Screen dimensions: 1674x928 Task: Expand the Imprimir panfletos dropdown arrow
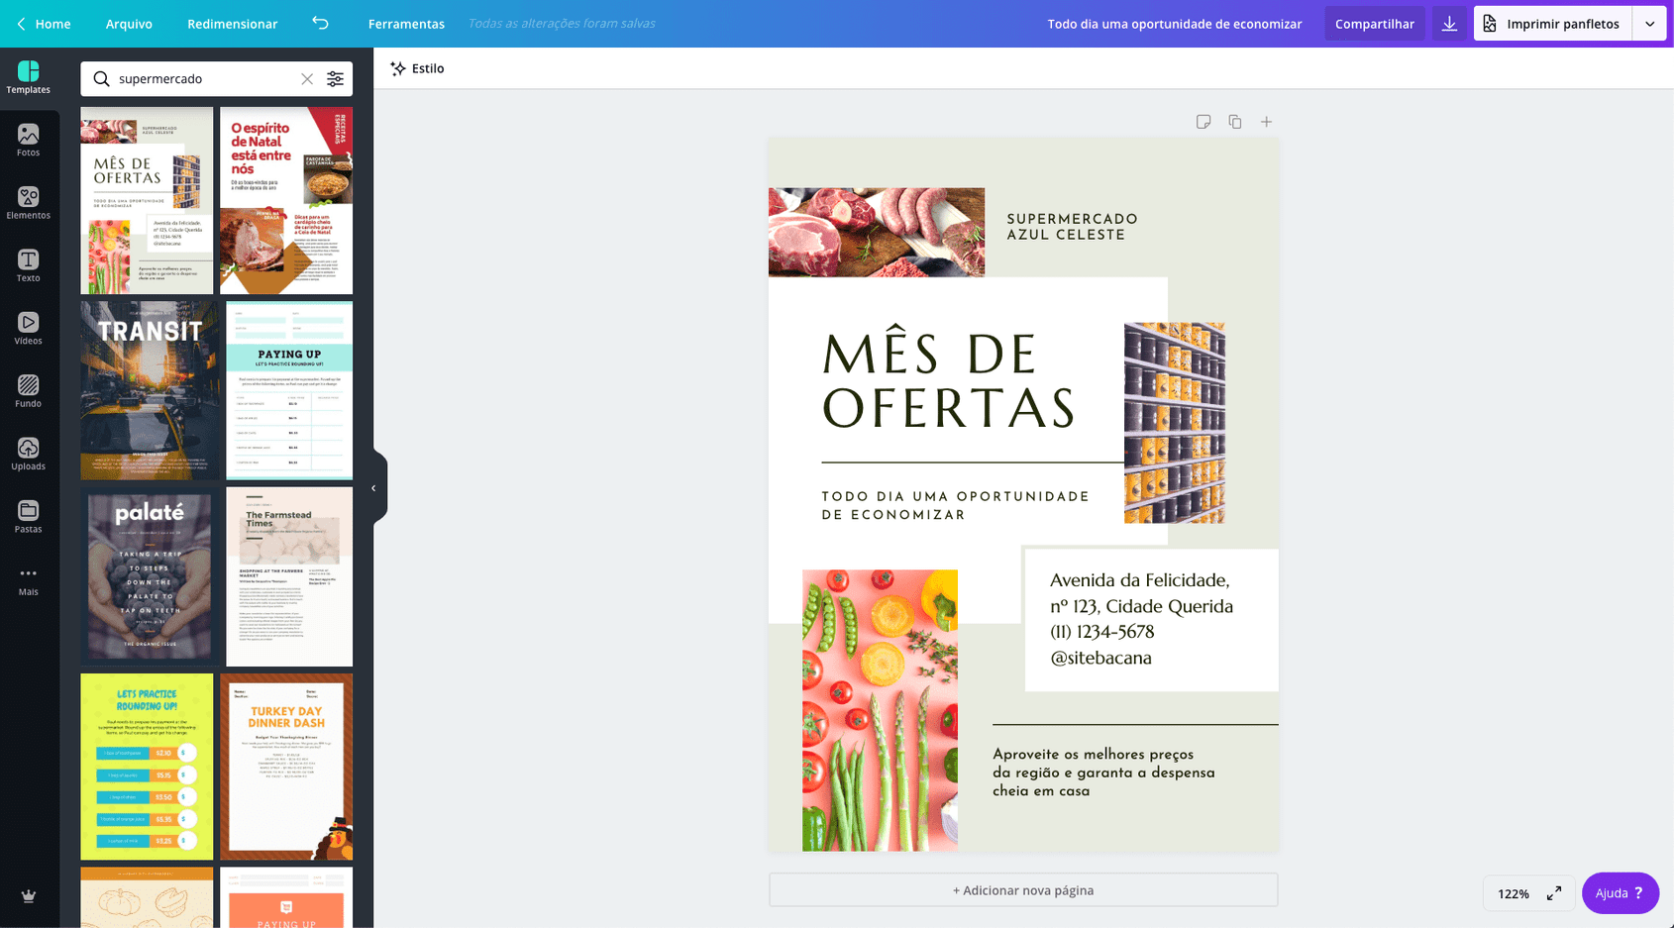pyautogui.click(x=1649, y=24)
